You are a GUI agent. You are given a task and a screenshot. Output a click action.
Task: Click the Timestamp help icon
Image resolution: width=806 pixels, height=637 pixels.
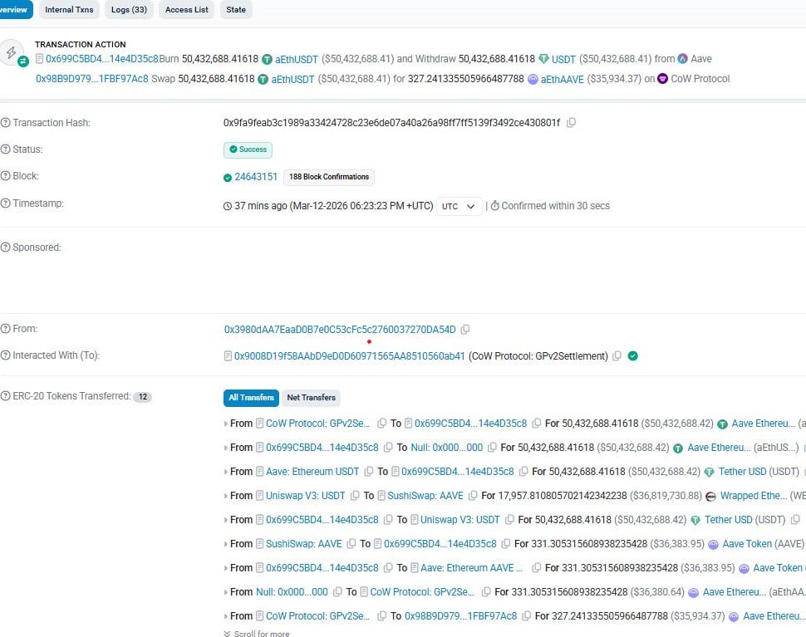click(5, 203)
